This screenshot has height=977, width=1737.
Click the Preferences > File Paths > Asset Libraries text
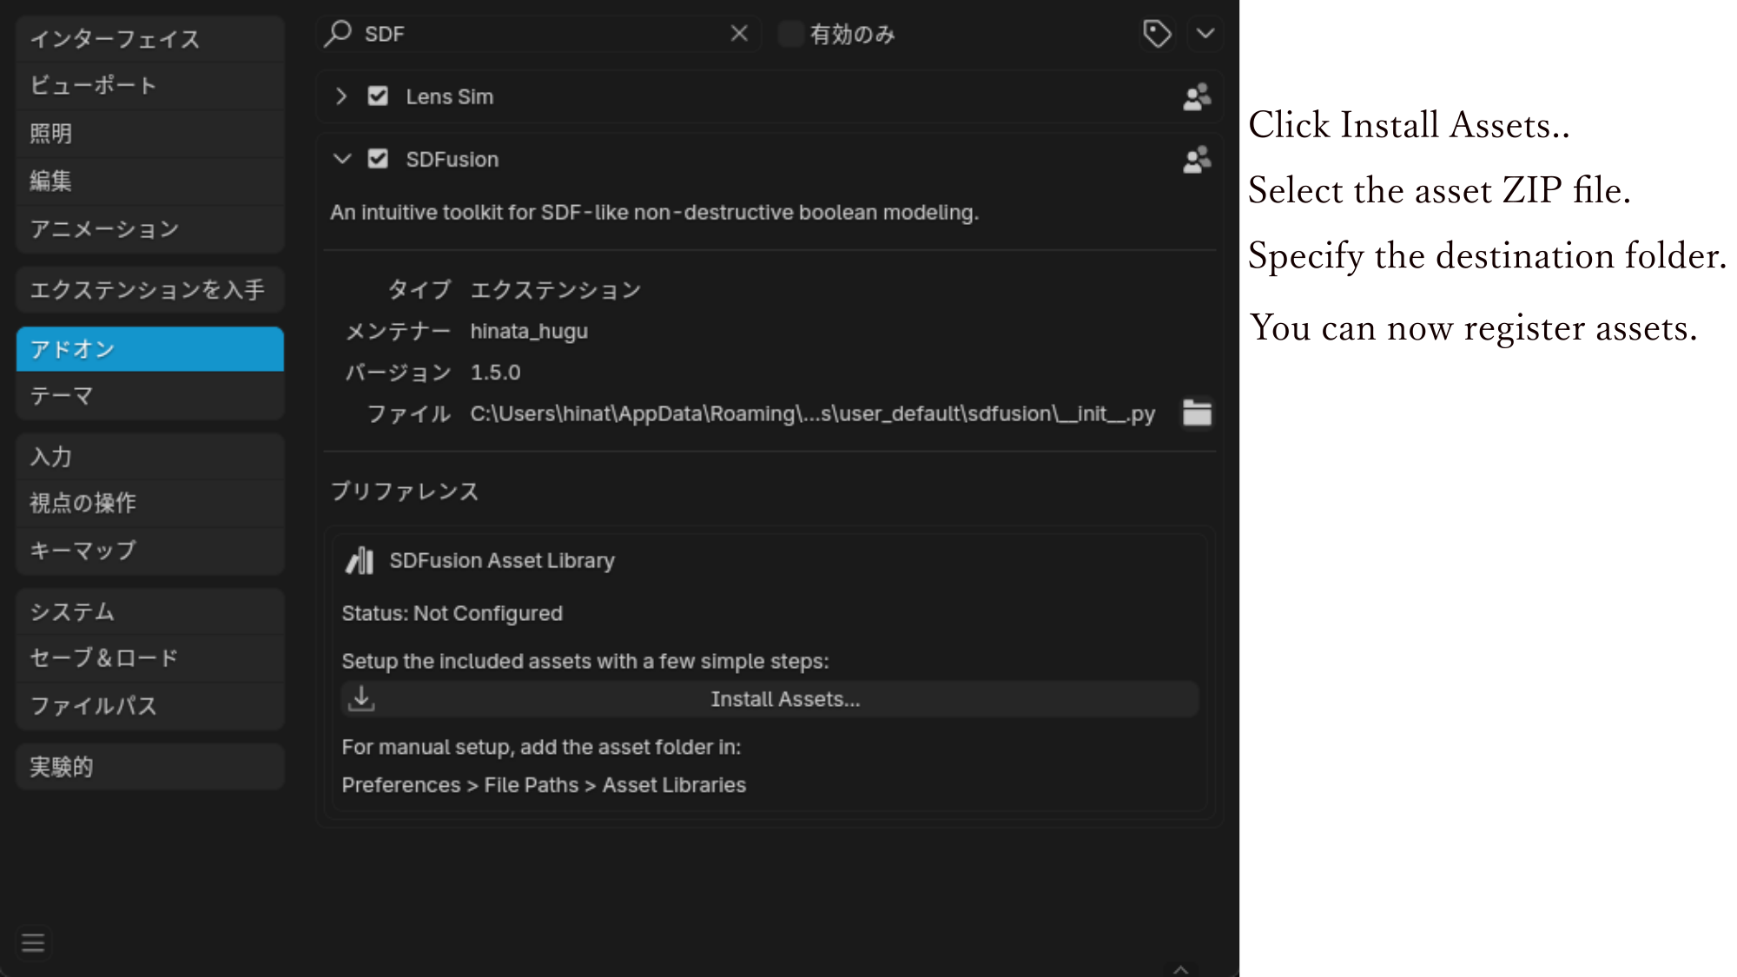[544, 785]
